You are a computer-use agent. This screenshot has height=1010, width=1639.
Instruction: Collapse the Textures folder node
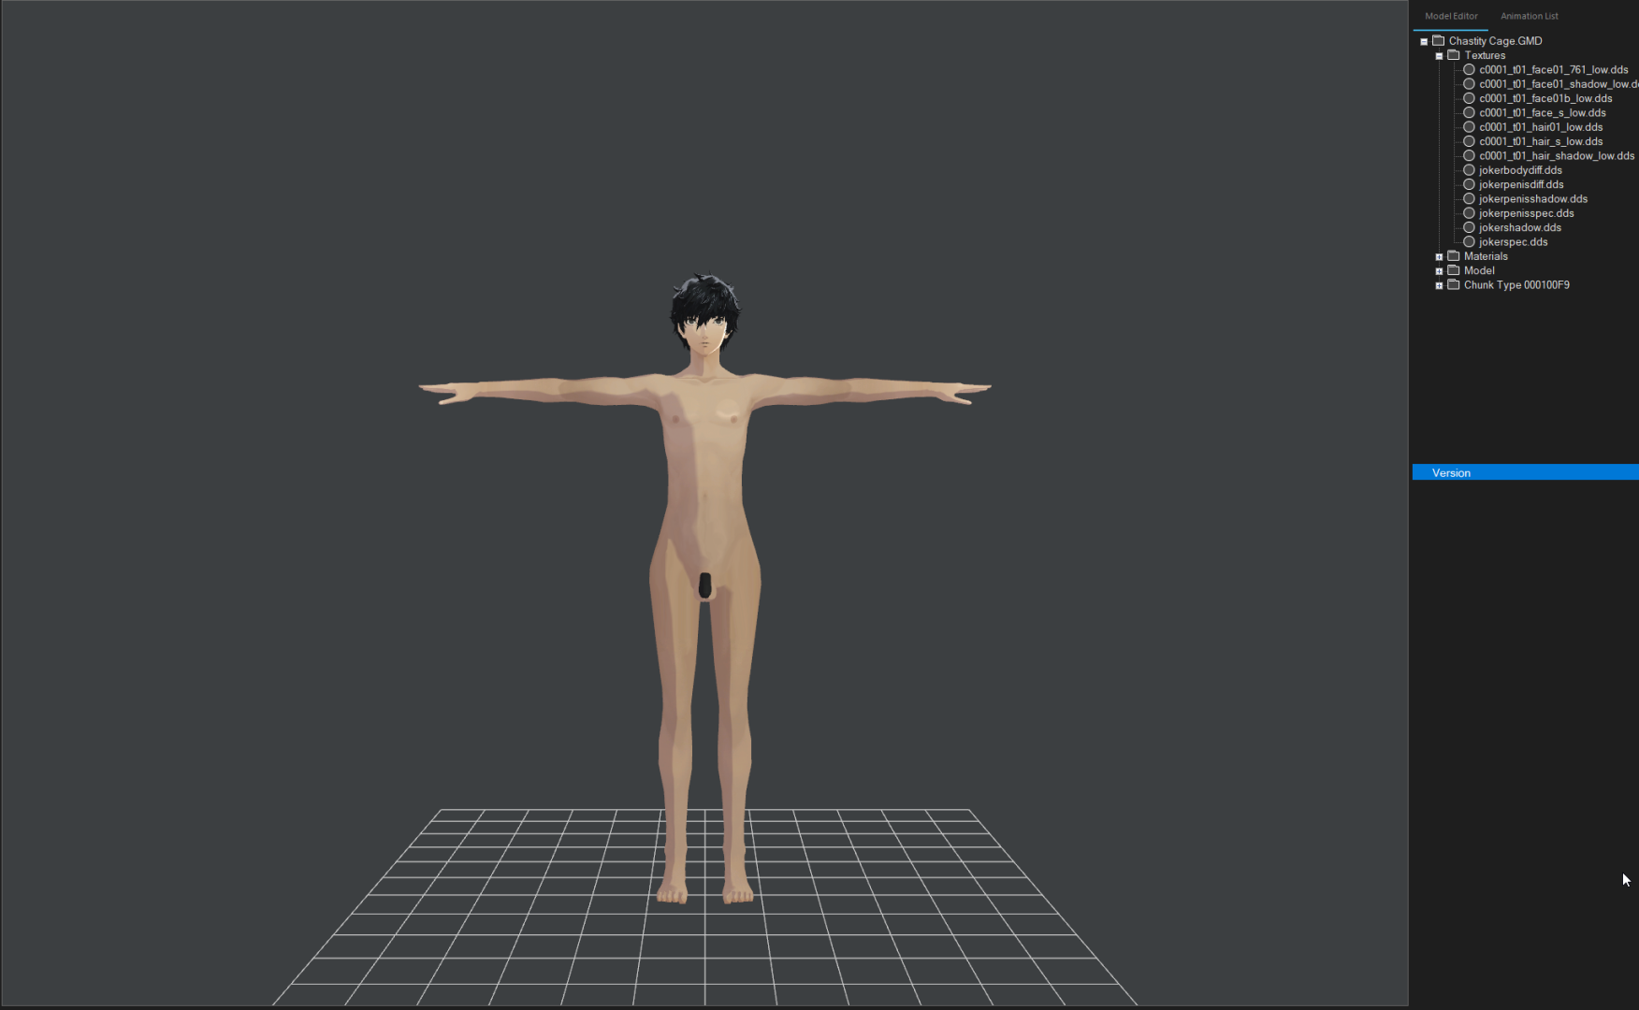(x=1439, y=56)
